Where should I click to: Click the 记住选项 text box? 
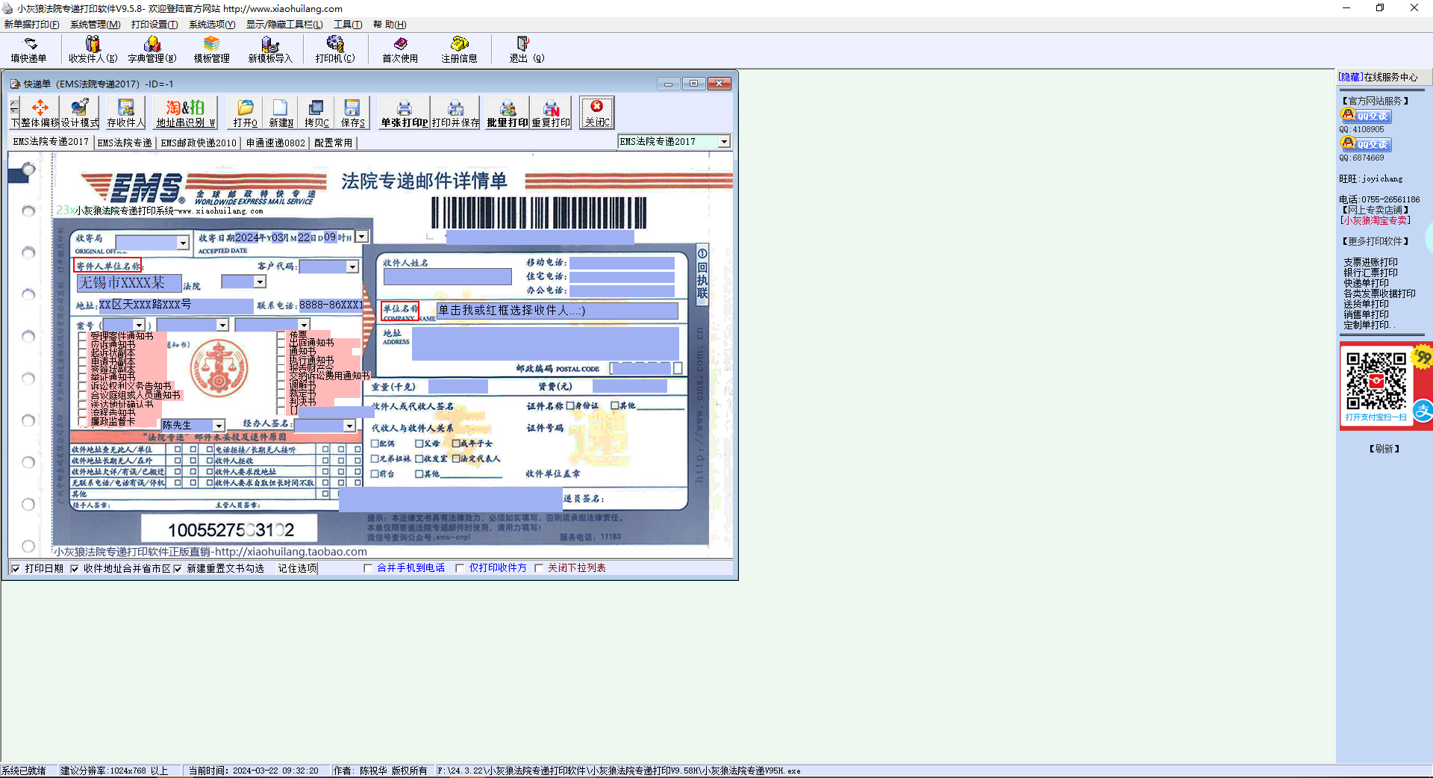click(298, 568)
